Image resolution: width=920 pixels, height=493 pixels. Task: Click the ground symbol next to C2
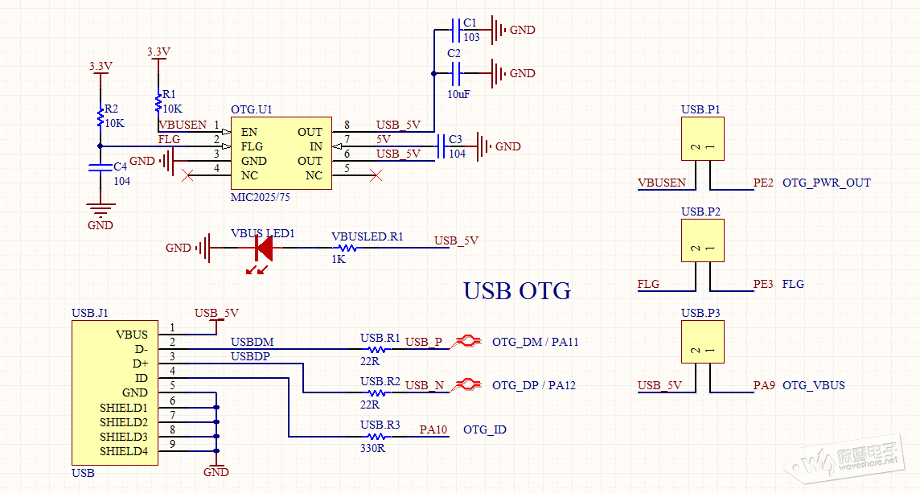pos(498,73)
